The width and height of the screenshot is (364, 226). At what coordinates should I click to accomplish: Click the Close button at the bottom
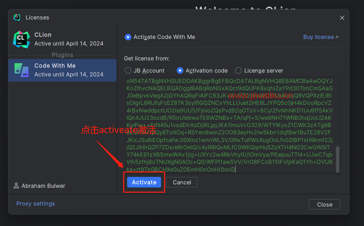[x=324, y=204]
